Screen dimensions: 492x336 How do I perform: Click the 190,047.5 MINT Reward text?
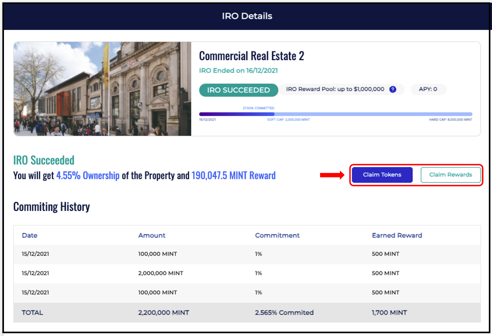234,175
